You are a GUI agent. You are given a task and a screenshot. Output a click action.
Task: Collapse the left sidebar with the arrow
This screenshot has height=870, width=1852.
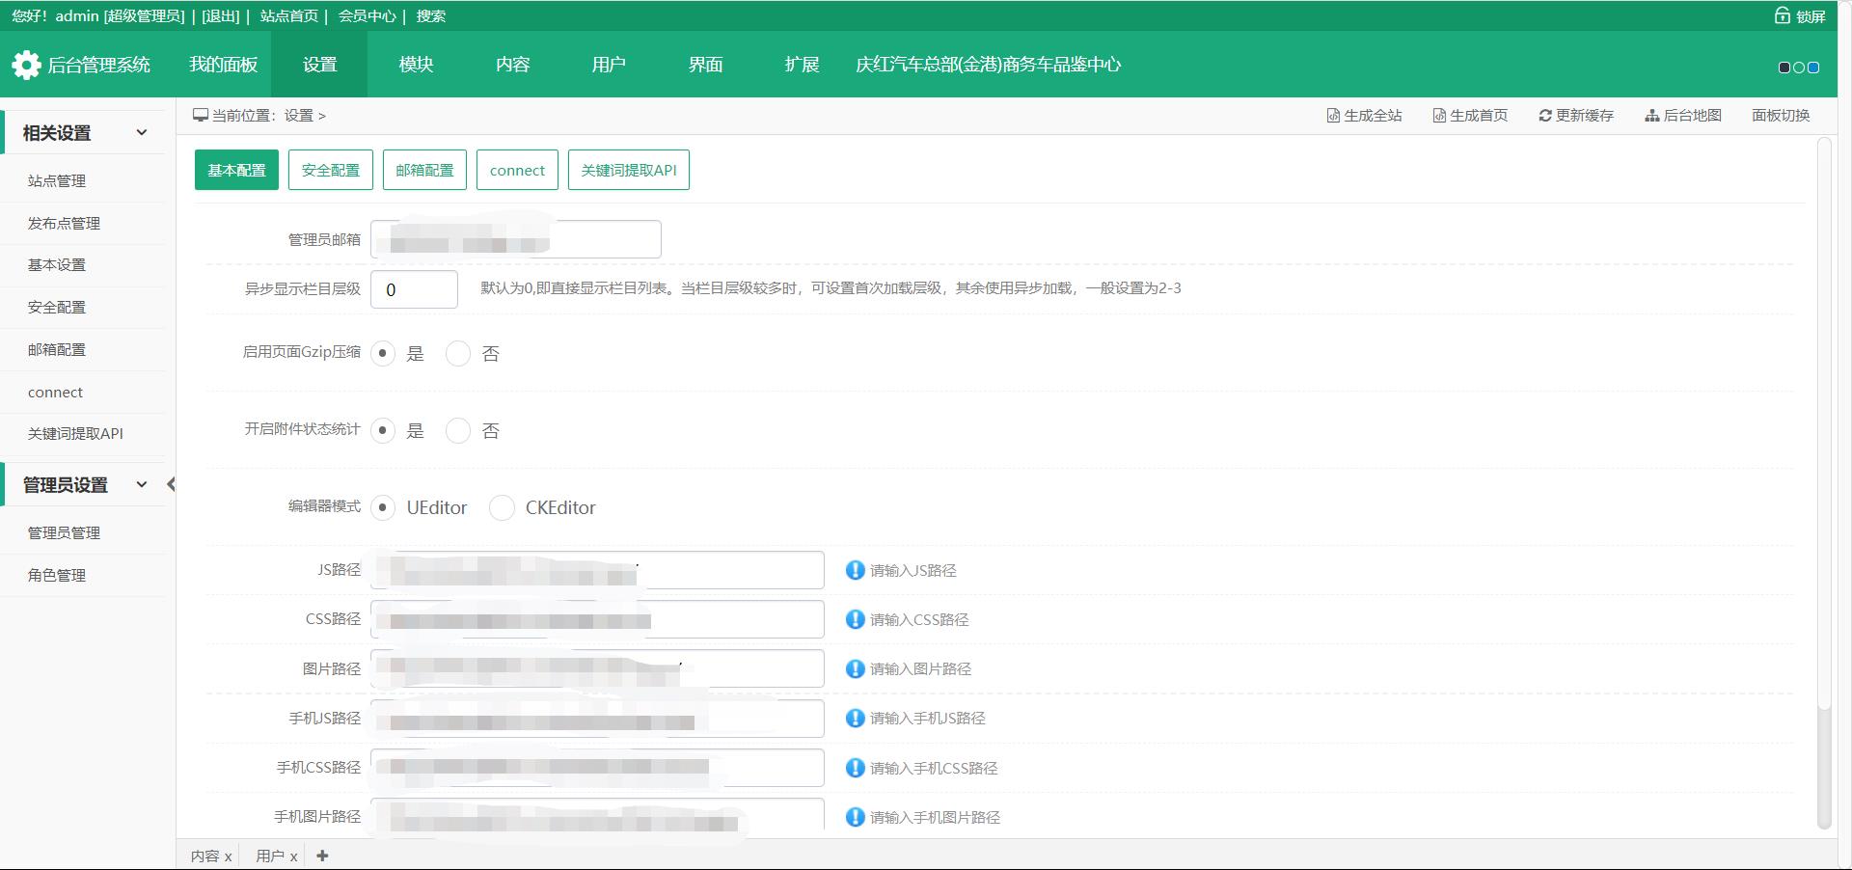click(171, 484)
